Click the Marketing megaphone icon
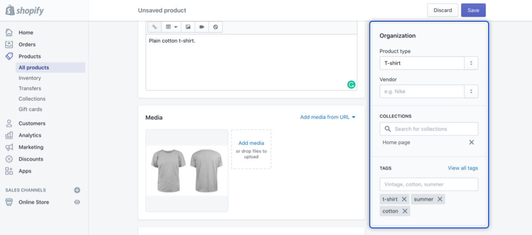This screenshot has width=532, height=235. [x=9, y=147]
